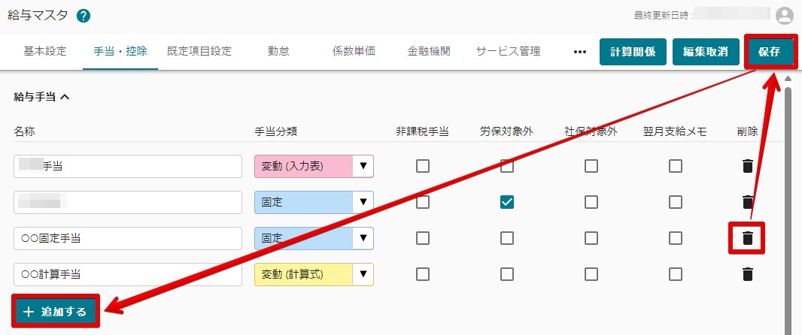The width and height of the screenshot is (802, 335).
Task: Open the user profile avatar icon
Action: (784, 16)
